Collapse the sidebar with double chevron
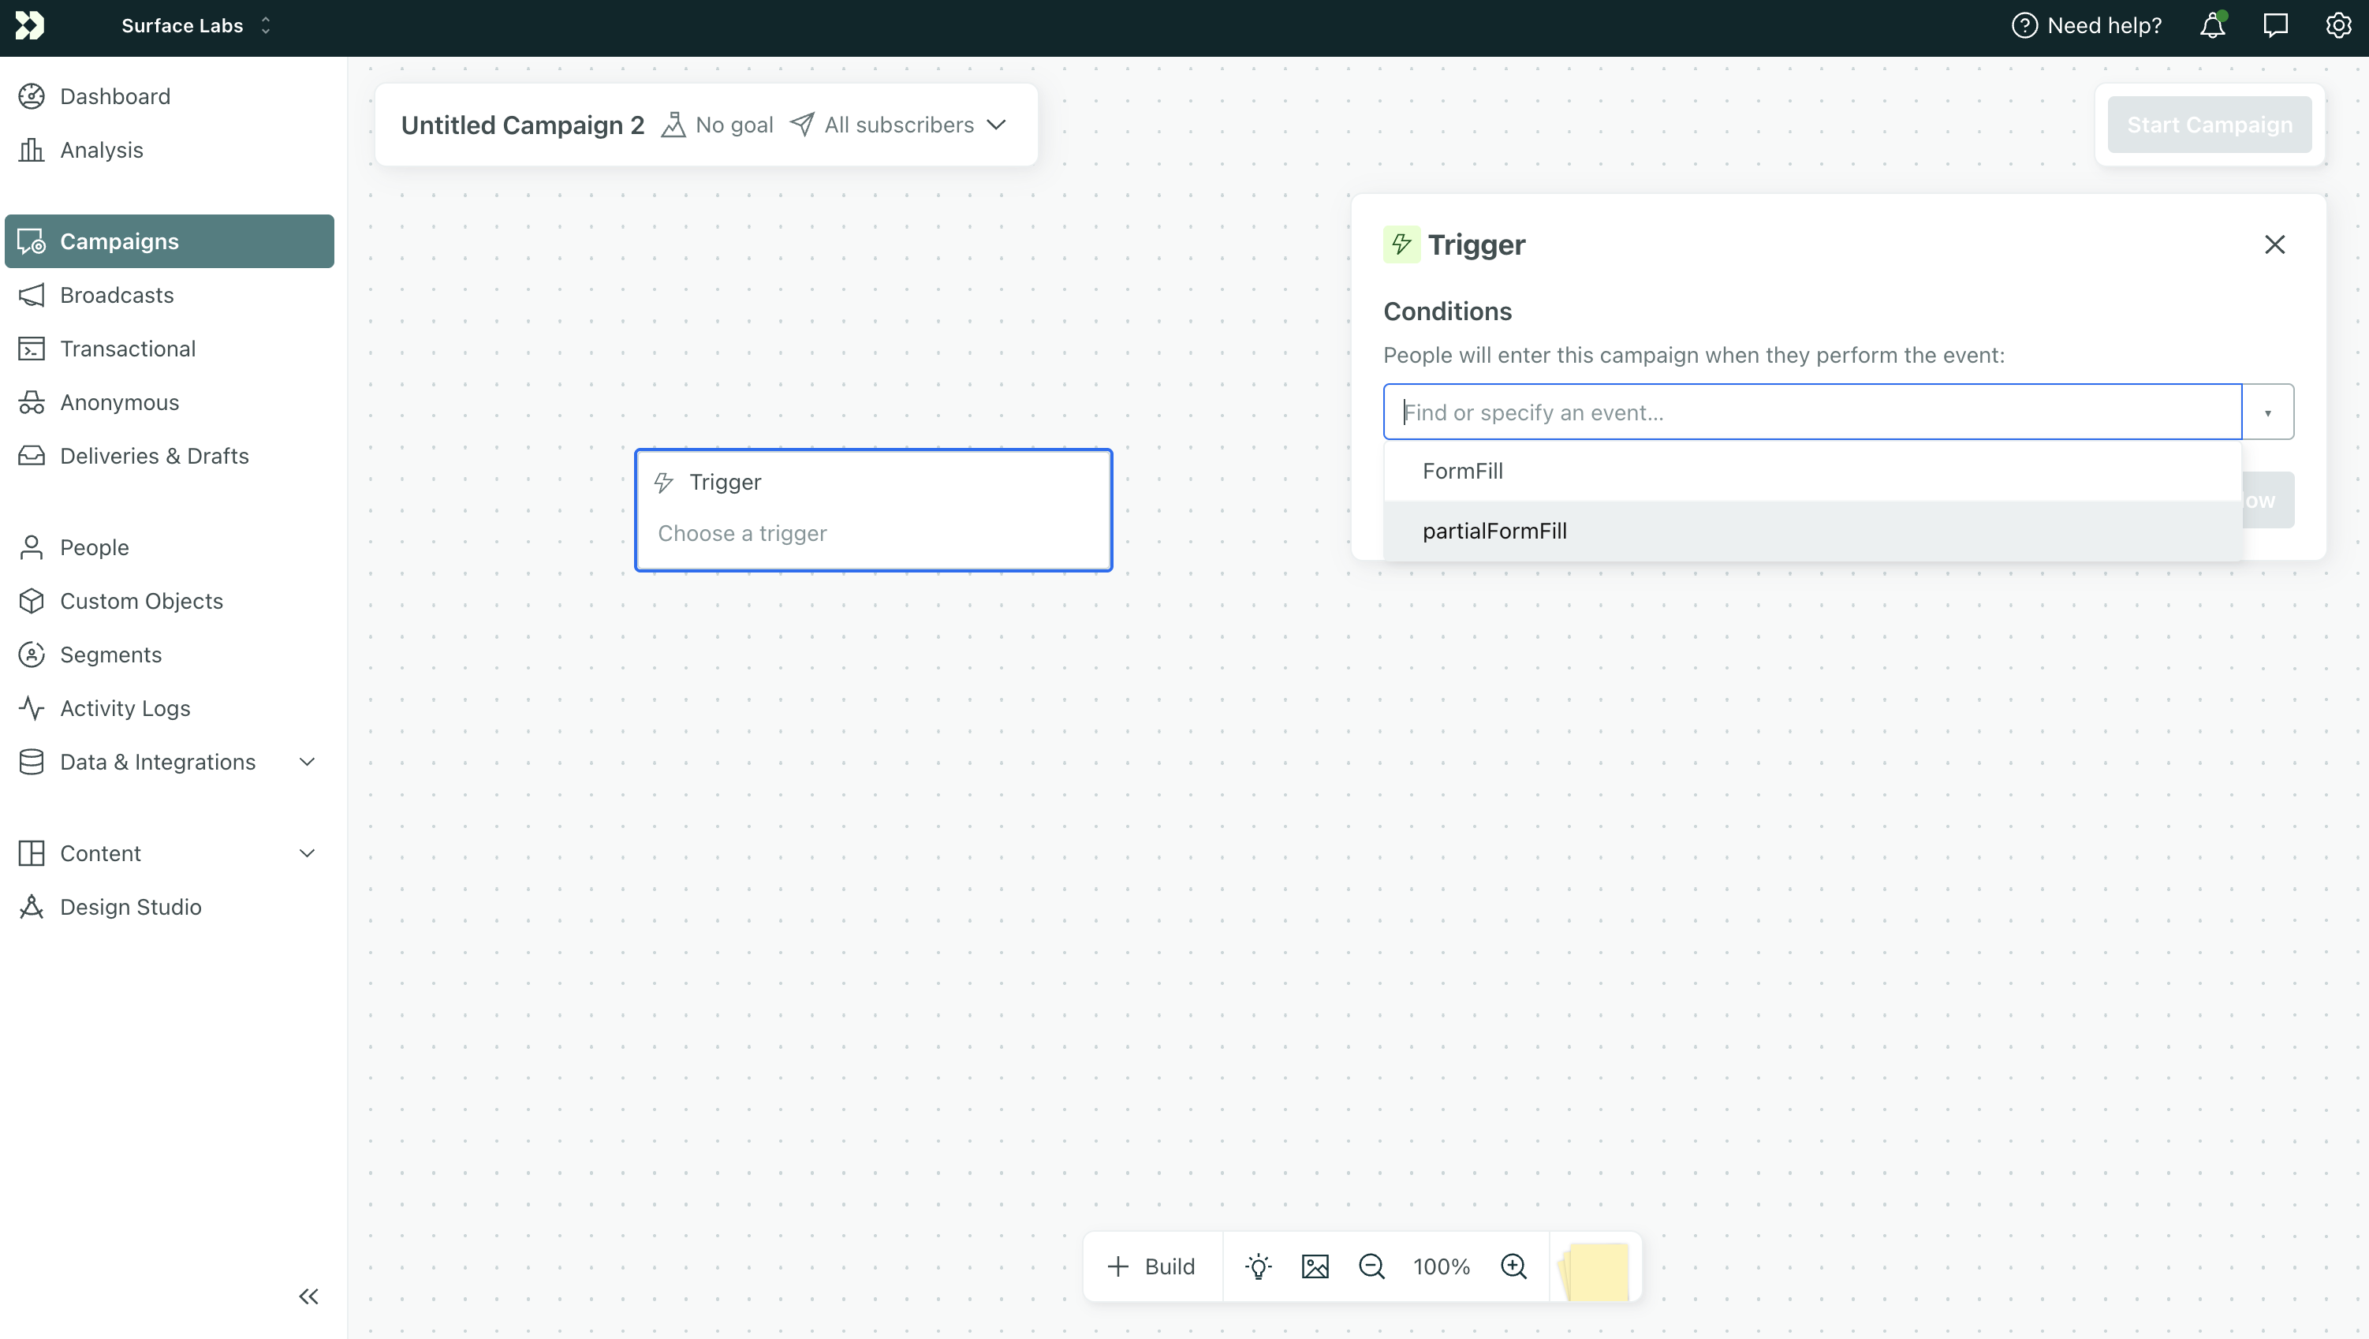Screen dimensions: 2369x1339 pos(308,1296)
